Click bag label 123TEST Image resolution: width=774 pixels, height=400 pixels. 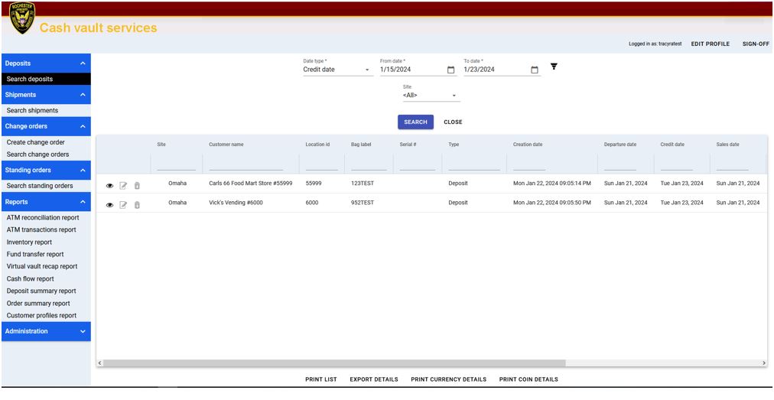point(363,184)
